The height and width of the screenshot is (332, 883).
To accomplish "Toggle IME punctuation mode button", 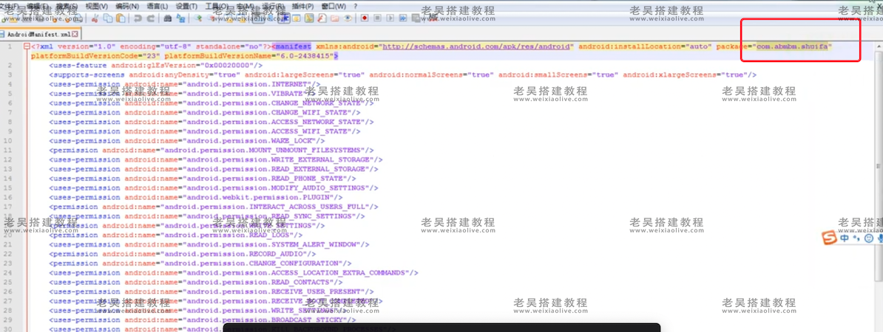I will pos(856,238).
